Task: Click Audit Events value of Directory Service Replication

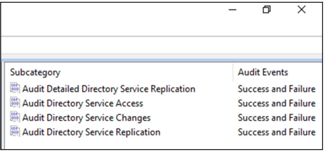Action: (277, 132)
